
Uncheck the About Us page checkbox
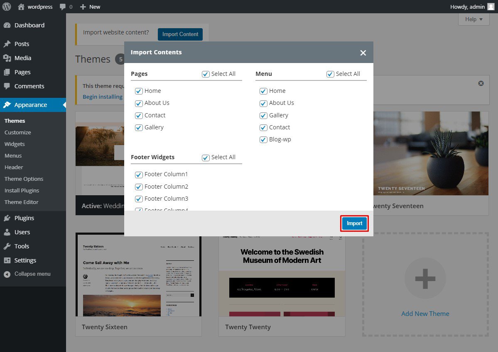coord(139,103)
